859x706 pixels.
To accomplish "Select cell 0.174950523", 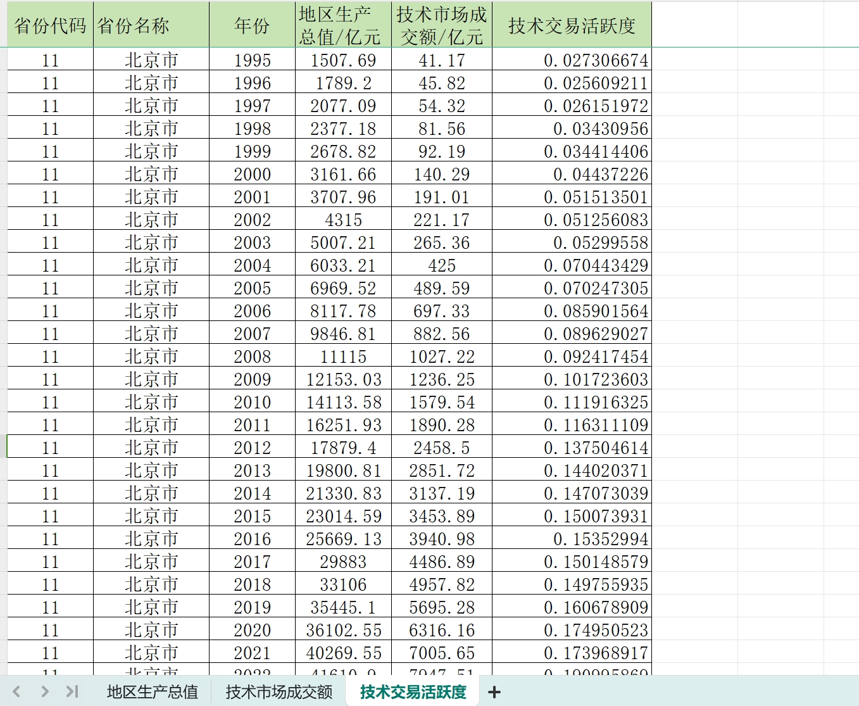I will point(572,630).
